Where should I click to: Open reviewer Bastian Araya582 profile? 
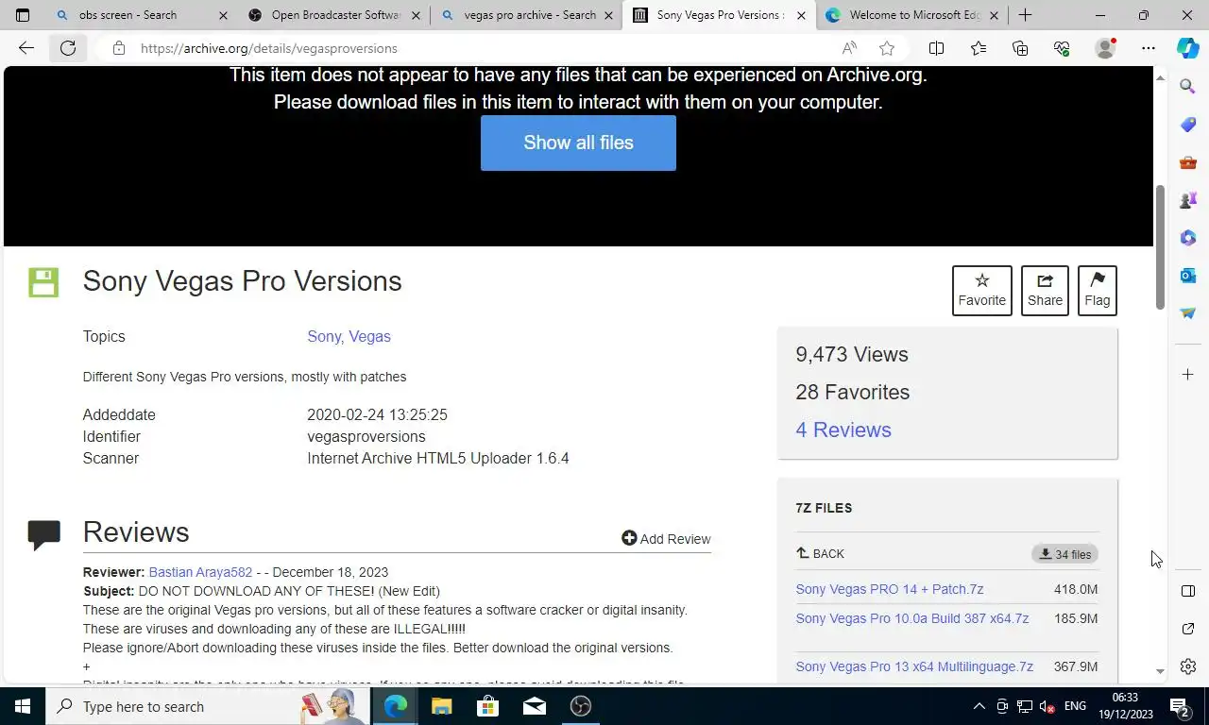[x=200, y=572]
